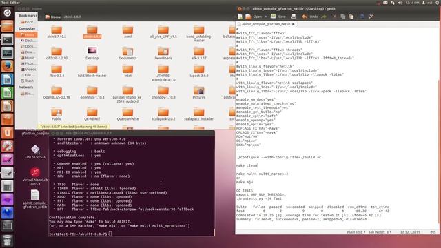
Task: Select the fold2Bloch-master folder
Action: [92, 71]
